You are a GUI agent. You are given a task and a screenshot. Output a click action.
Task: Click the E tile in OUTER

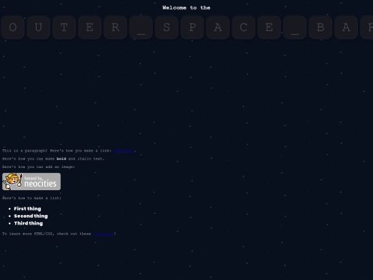point(90,28)
